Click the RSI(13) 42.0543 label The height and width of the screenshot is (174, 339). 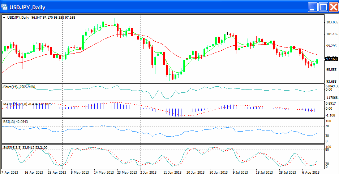click(x=15, y=122)
